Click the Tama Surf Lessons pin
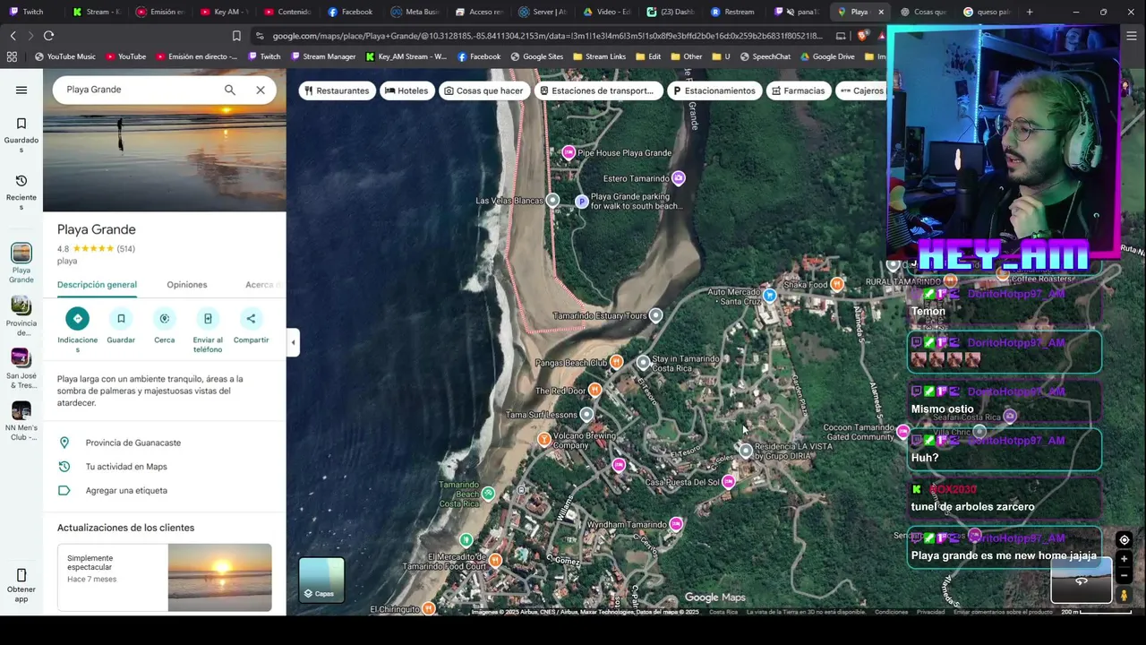The width and height of the screenshot is (1146, 645). click(x=586, y=415)
